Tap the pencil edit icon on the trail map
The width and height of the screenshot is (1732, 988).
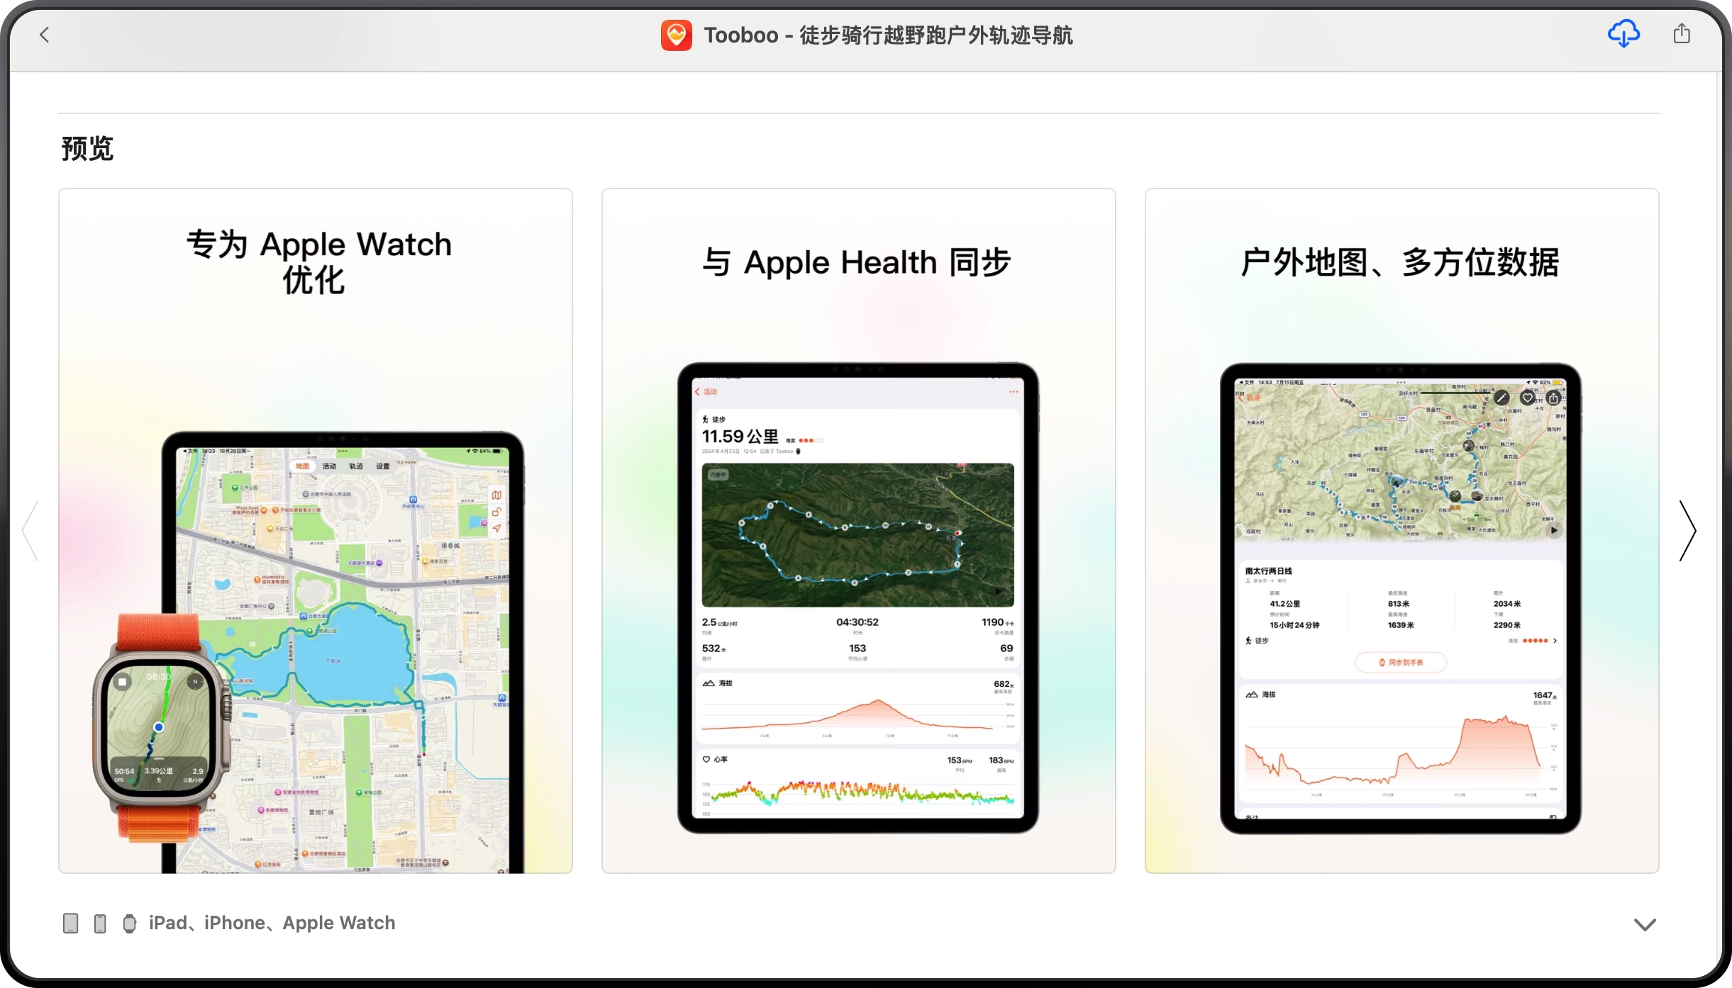(x=1501, y=398)
